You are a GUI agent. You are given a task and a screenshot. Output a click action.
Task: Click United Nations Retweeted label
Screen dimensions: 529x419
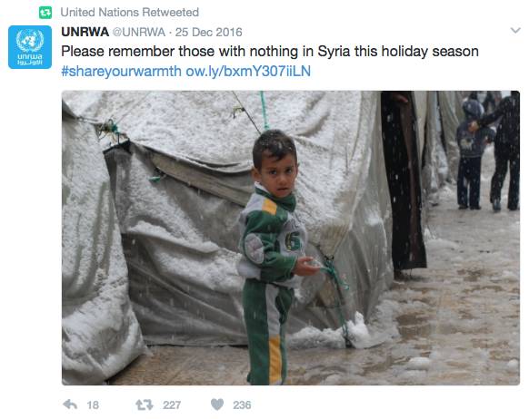point(130,13)
